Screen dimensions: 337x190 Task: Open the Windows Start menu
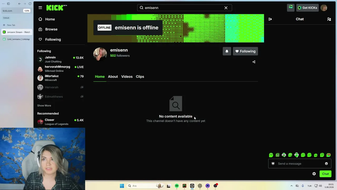122,186
